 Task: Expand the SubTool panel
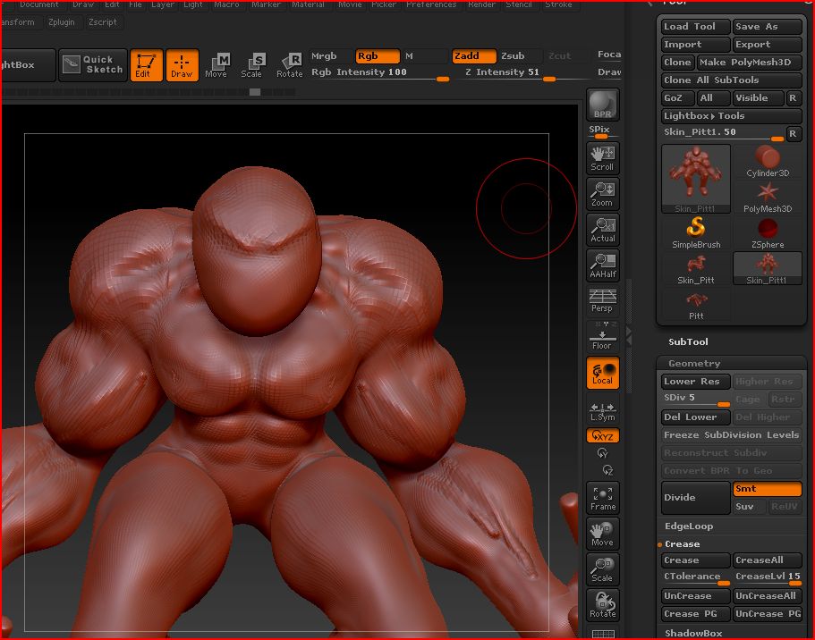click(x=688, y=341)
